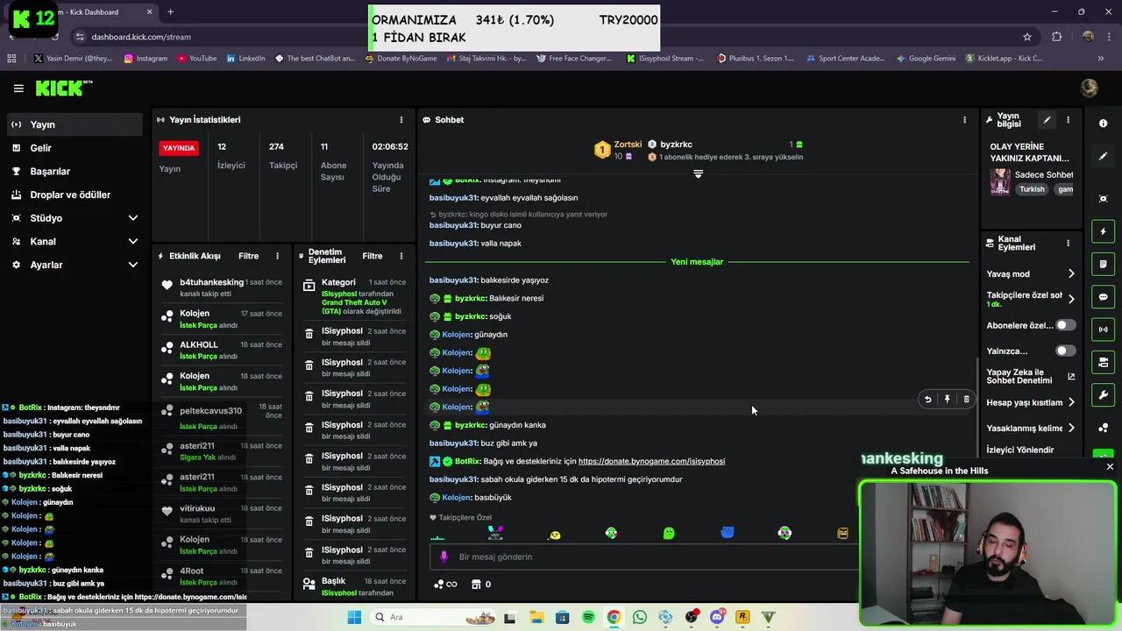The image size is (1122, 631).
Task: Pin the hovered chat message
Action: (947, 400)
